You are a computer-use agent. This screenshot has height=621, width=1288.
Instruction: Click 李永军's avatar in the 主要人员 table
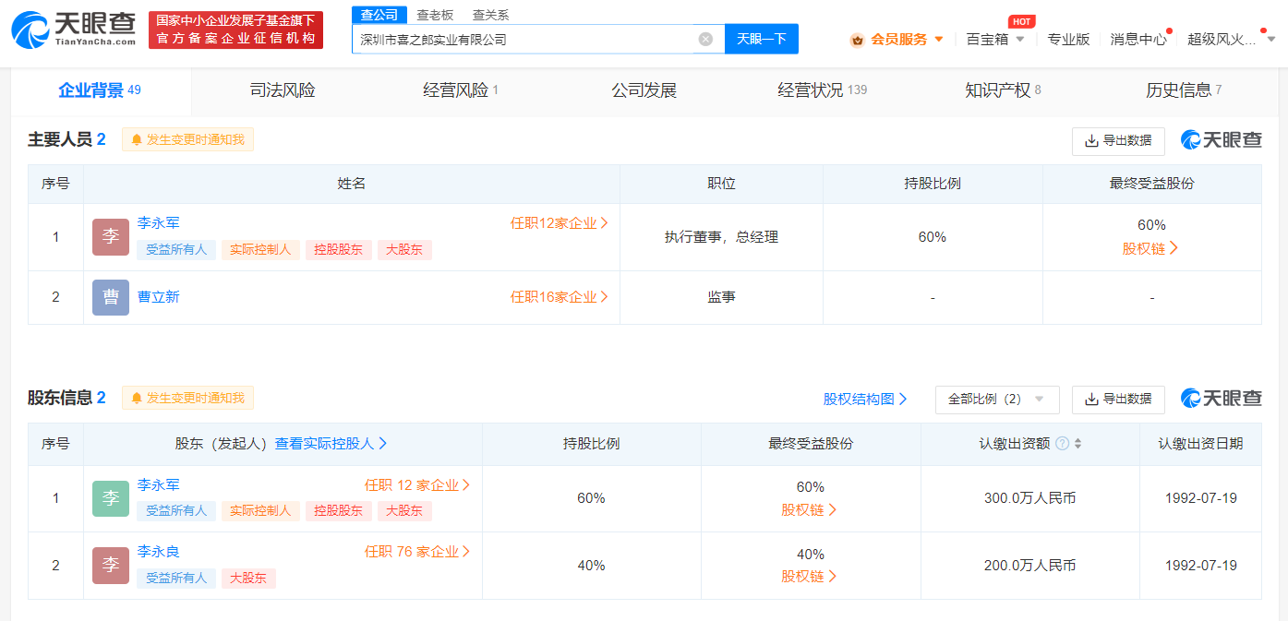[111, 237]
